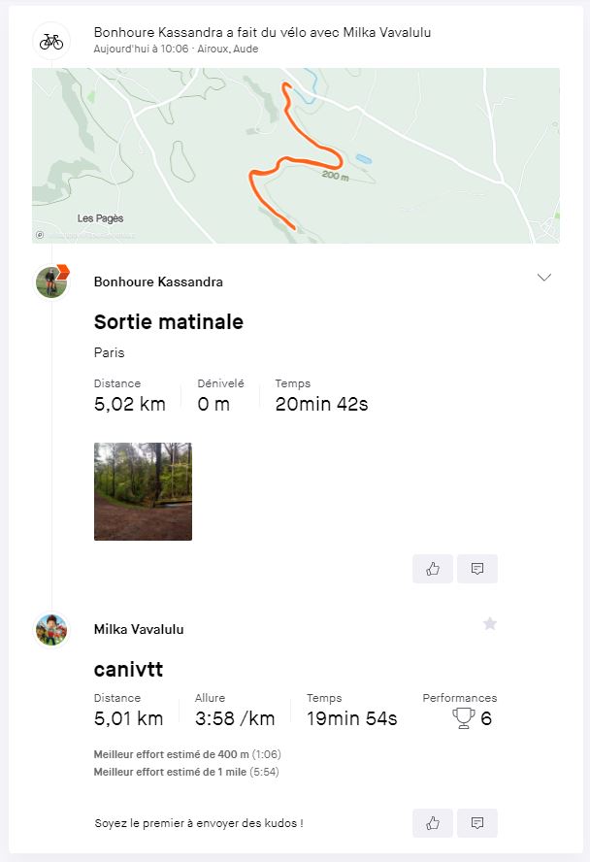The width and height of the screenshot is (590, 862).
Task: Click Meilleur effort estimé de 1 mile
Action: tap(186, 772)
